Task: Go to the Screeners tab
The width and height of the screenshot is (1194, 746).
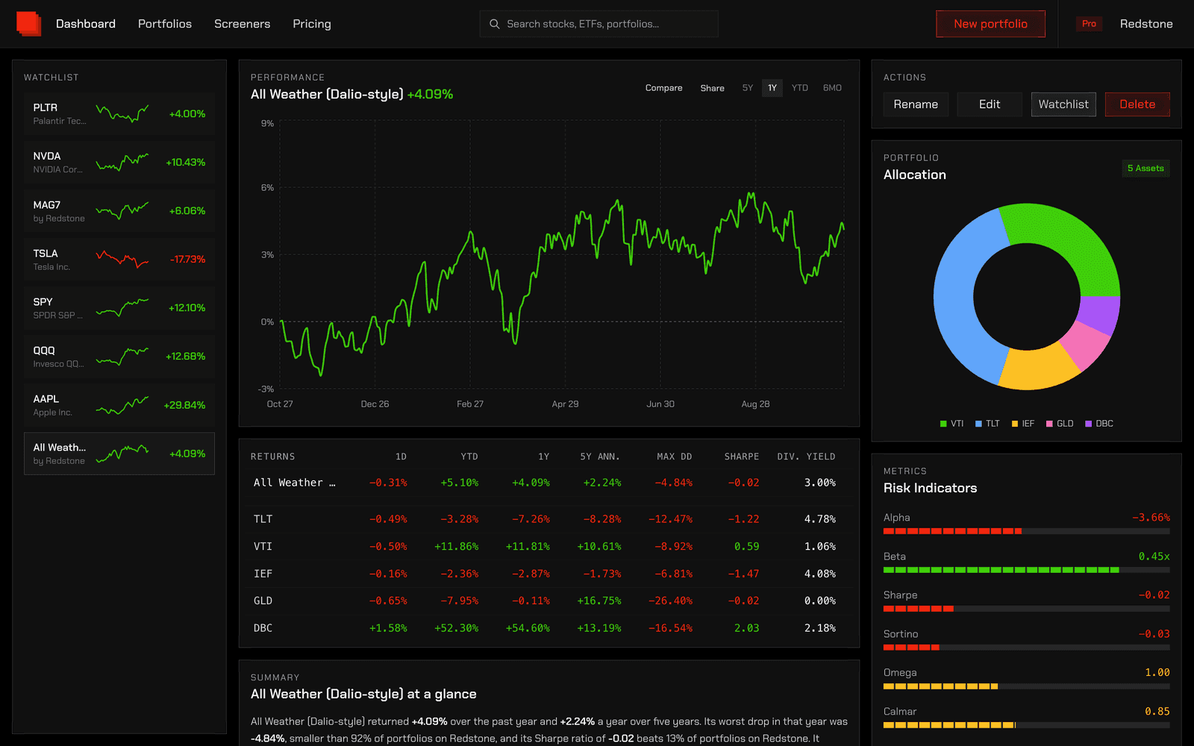Action: coord(243,24)
